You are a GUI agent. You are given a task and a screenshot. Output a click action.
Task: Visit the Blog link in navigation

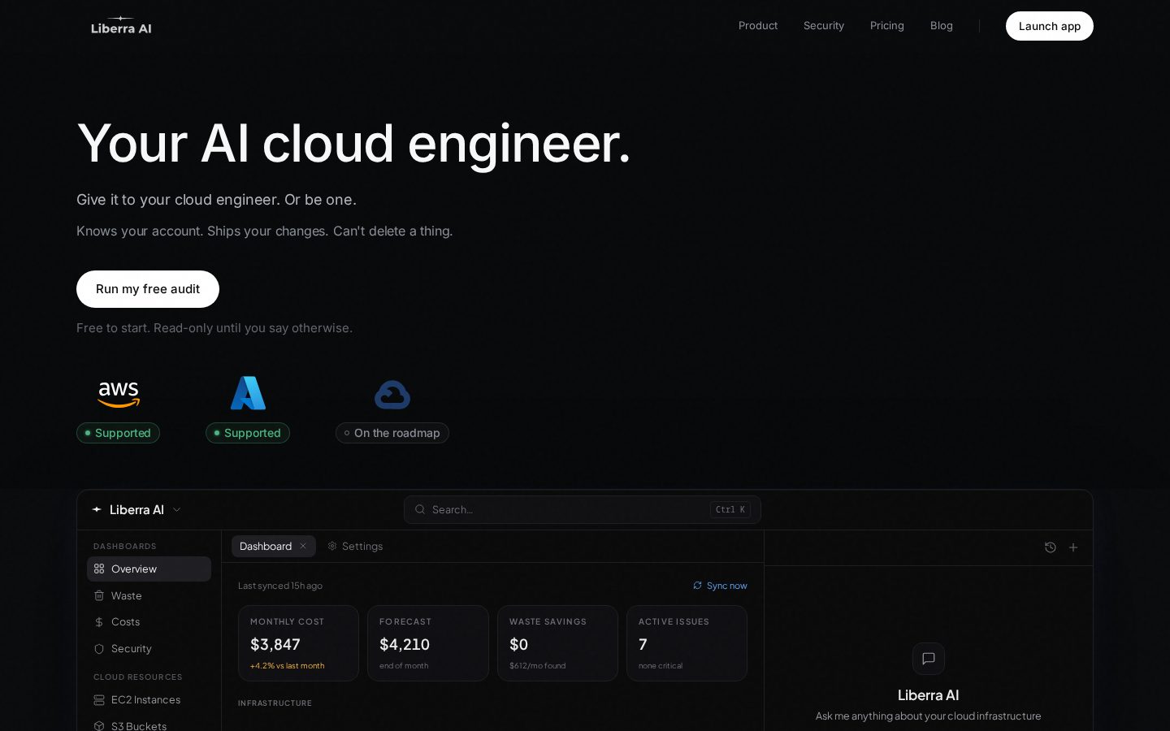tap(942, 26)
